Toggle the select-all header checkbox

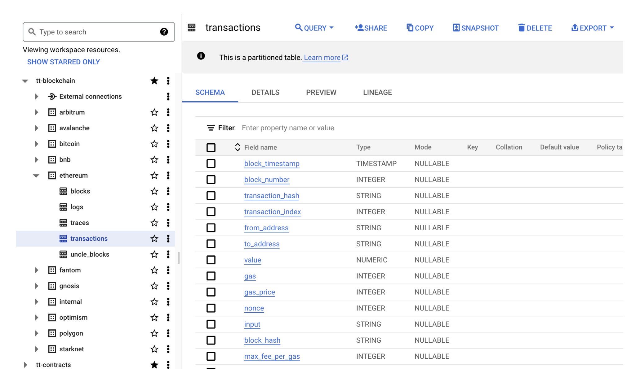coord(211,148)
